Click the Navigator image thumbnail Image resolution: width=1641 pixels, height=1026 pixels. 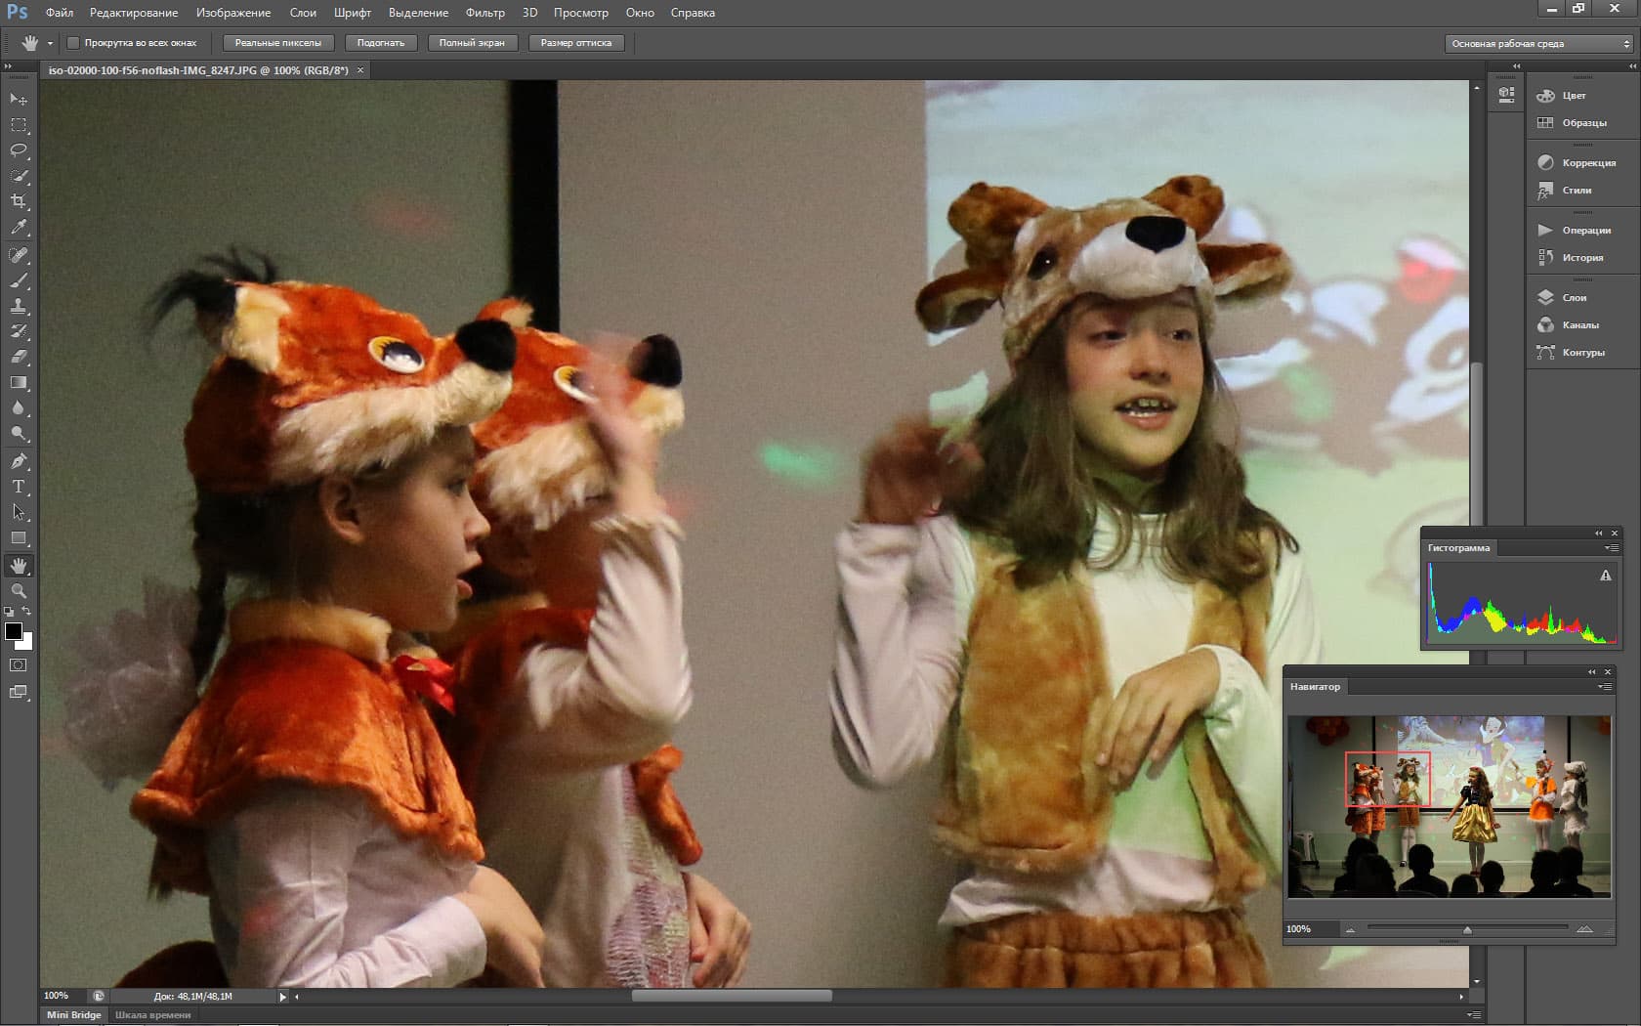point(1449,807)
